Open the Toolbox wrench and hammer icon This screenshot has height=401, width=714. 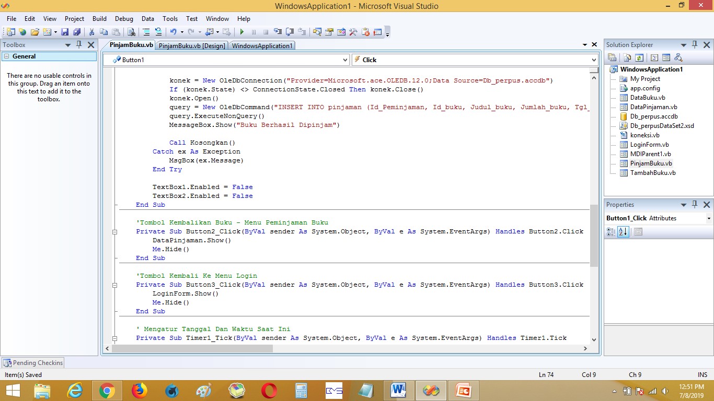tap(353, 32)
